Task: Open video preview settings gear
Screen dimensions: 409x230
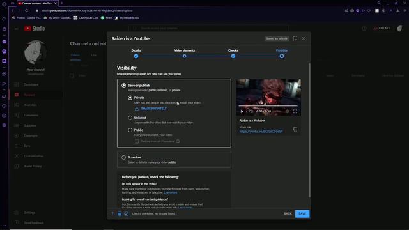Action: point(287,111)
